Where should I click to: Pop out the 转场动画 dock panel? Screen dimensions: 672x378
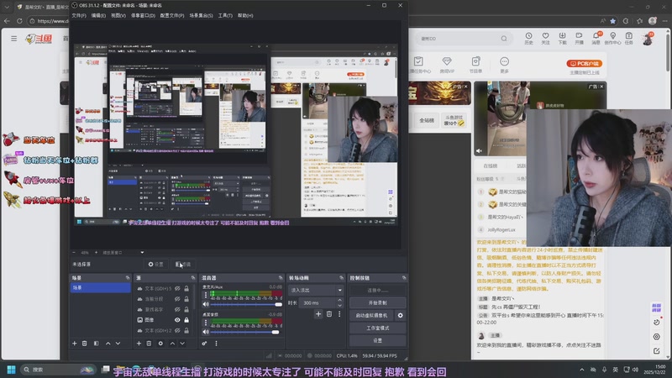(342, 278)
